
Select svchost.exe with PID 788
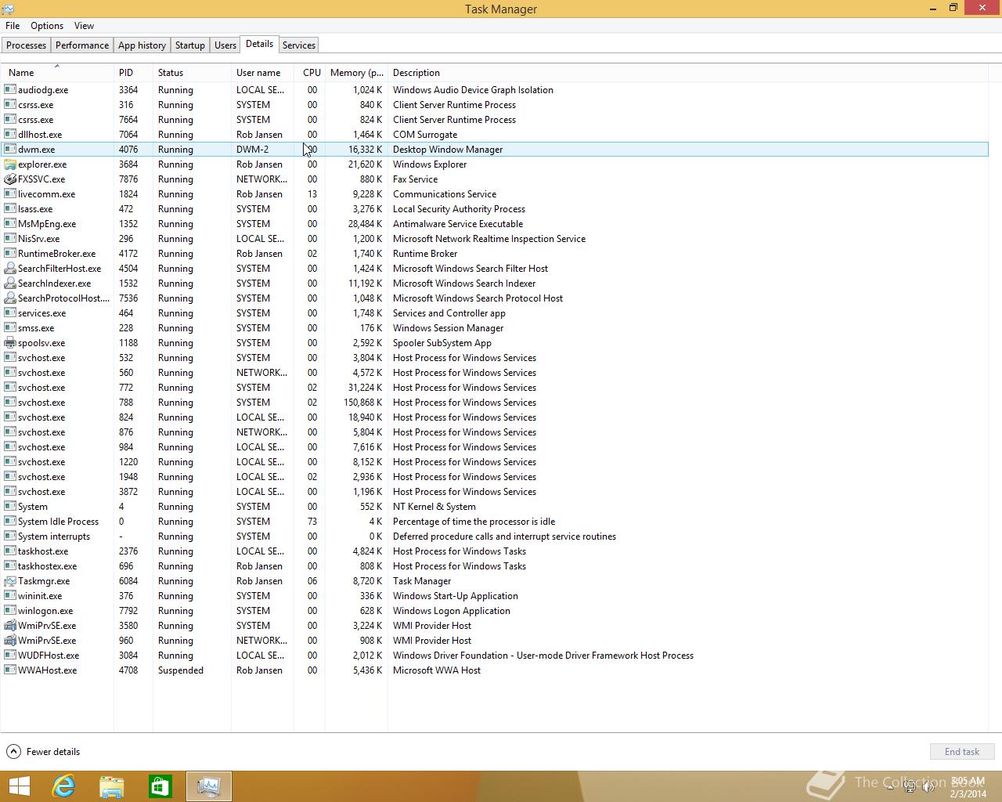[495, 403]
